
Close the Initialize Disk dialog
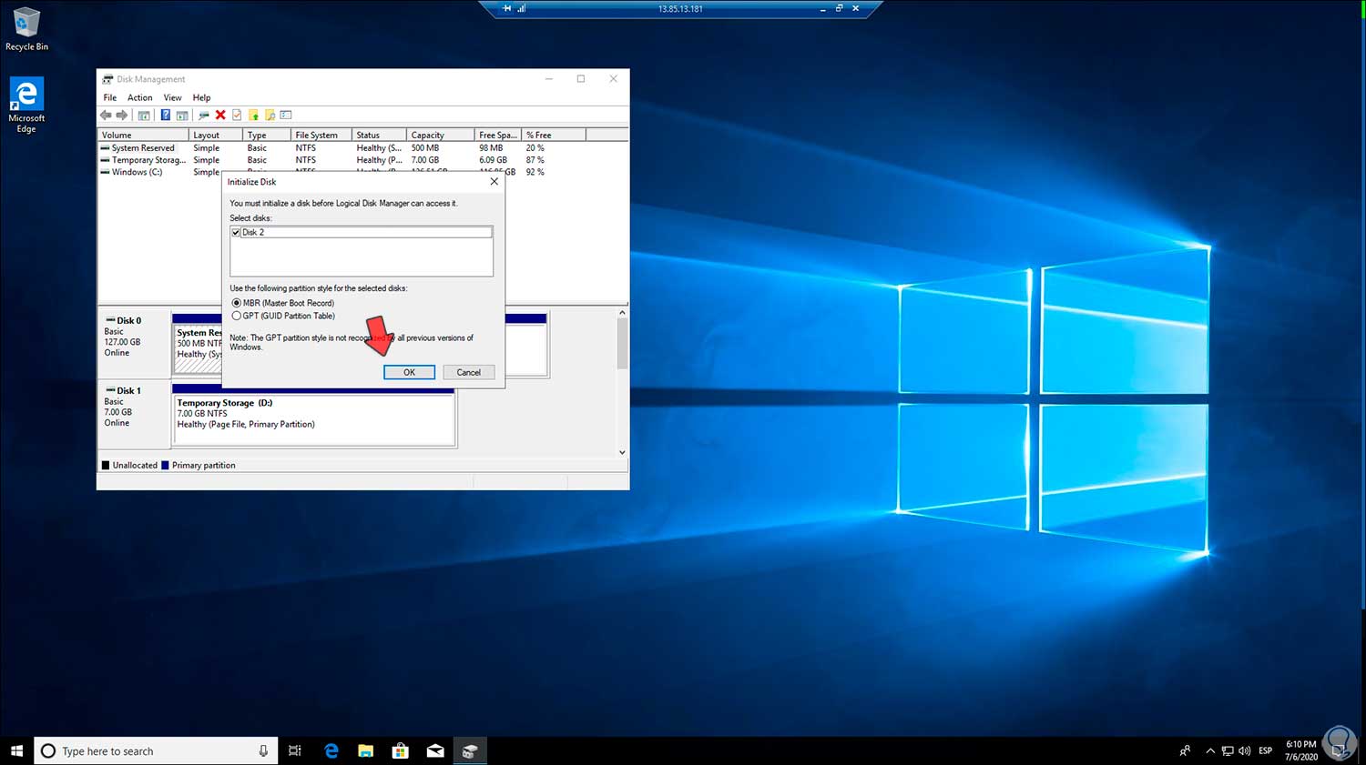494,182
